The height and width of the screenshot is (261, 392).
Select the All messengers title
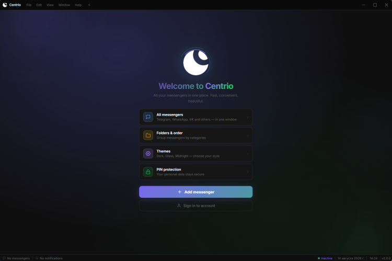[x=170, y=115]
